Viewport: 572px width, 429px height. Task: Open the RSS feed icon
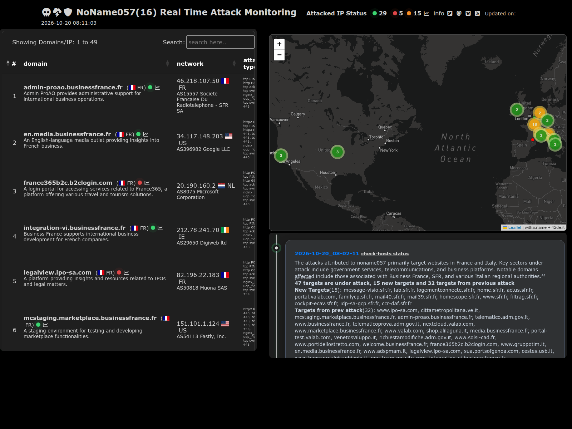pos(477,13)
